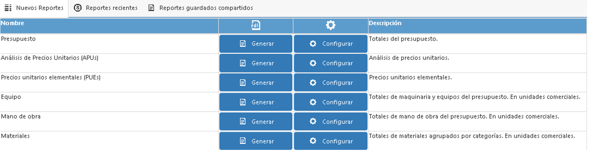Generate the Análisis de Precios Unitarios report
The width and height of the screenshot is (590, 151).
click(x=256, y=63)
